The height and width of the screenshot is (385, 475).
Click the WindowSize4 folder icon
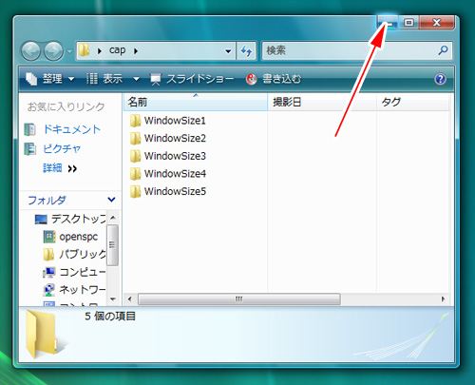(x=135, y=174)
